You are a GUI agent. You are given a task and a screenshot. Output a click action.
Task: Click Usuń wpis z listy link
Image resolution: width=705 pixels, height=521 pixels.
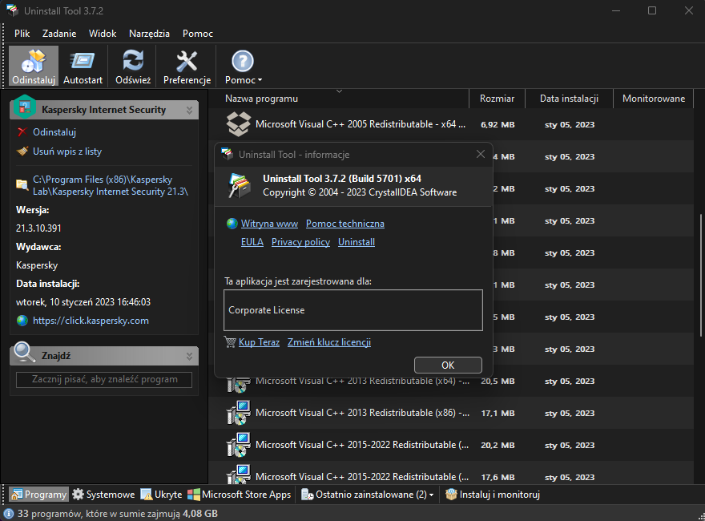click(67, 151)
